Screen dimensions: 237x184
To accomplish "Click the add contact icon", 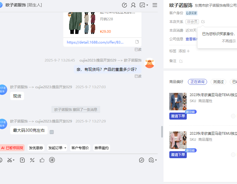I will [133, 5].
